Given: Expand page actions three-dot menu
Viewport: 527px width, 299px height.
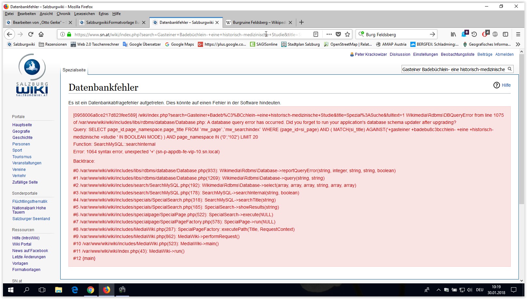Looking at the screenshot, I should point(329,34).
